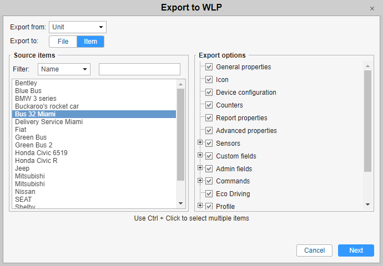This screenshot has width=383, height=266.
Task: Click the Next button
Action: coord(356,250)
